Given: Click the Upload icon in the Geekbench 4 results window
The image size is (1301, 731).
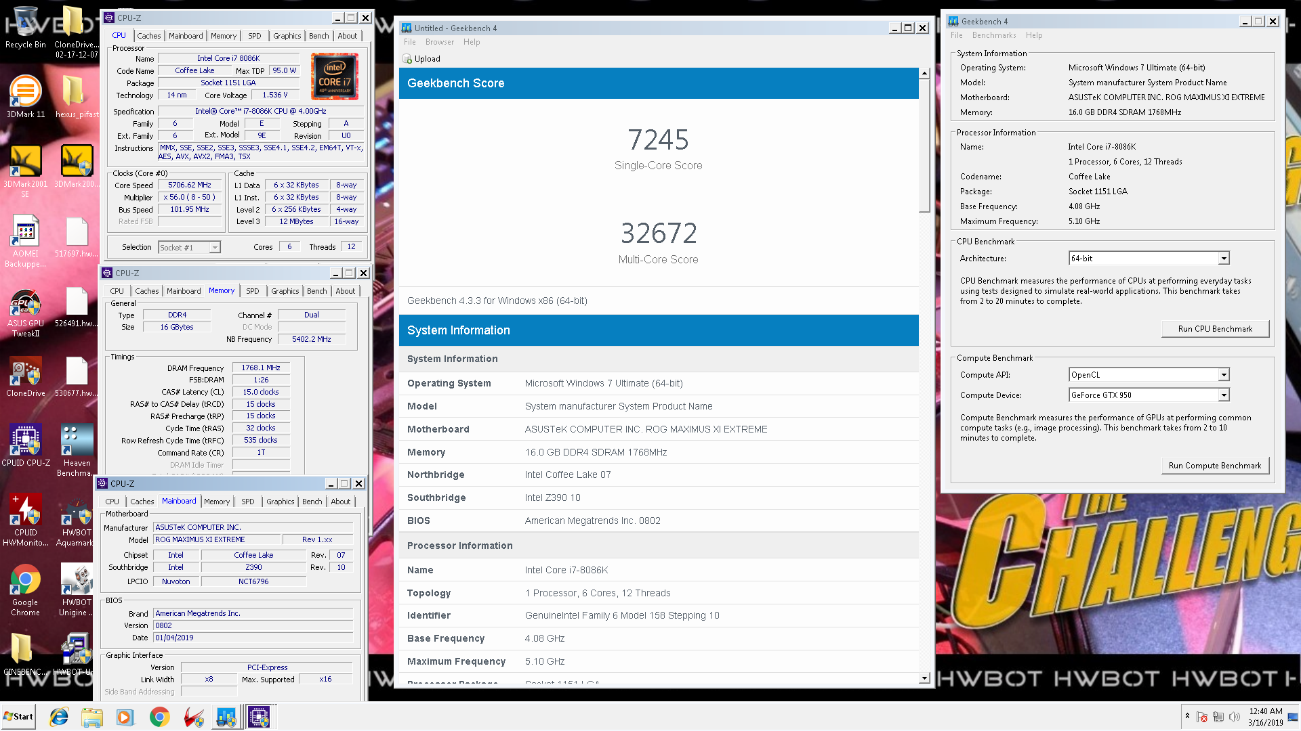Looking at the screenshot, I should tap(407, 59).
